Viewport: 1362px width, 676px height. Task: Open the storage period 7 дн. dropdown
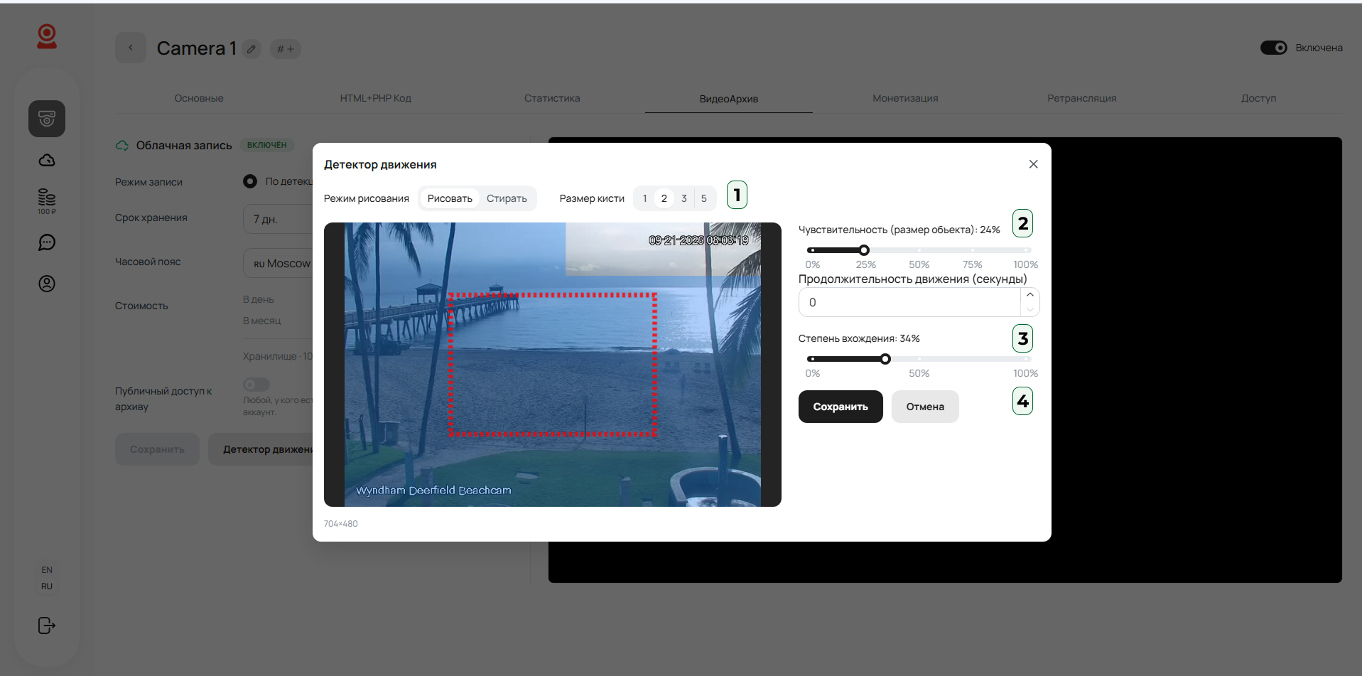278,219
